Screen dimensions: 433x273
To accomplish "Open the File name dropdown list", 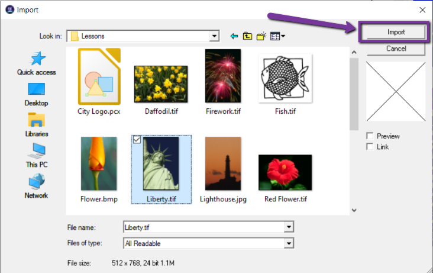I will click(x=289, y=227).
